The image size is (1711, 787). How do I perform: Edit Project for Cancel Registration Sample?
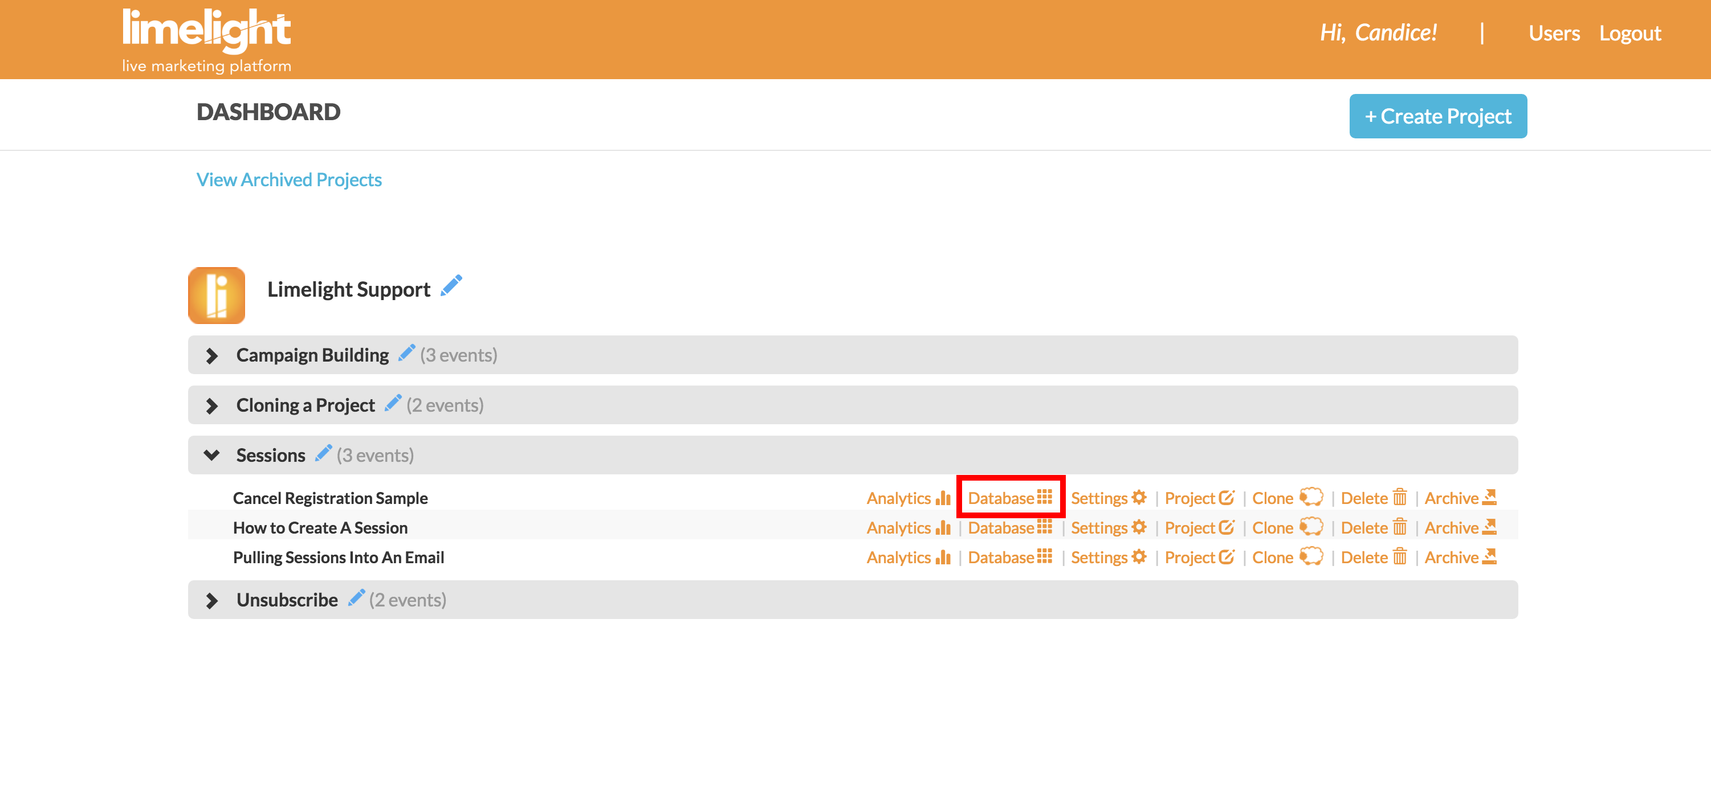(x=1199, y=498)
